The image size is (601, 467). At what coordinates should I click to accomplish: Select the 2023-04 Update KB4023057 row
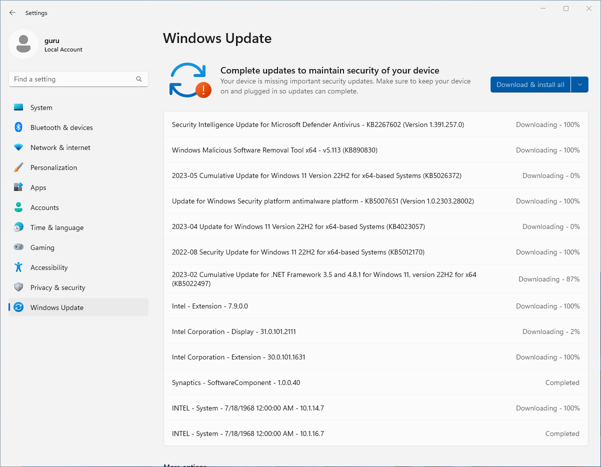coord(376,226)
